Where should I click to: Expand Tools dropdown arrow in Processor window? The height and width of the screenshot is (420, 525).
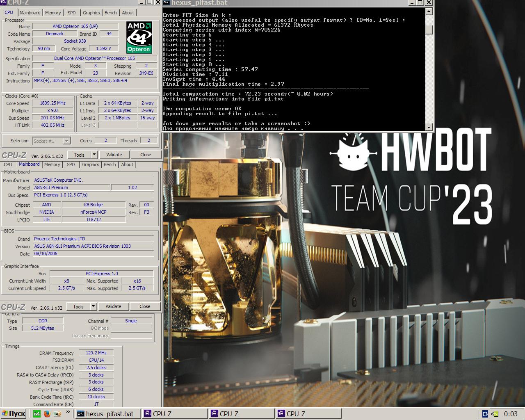click(x=94, y=155)
